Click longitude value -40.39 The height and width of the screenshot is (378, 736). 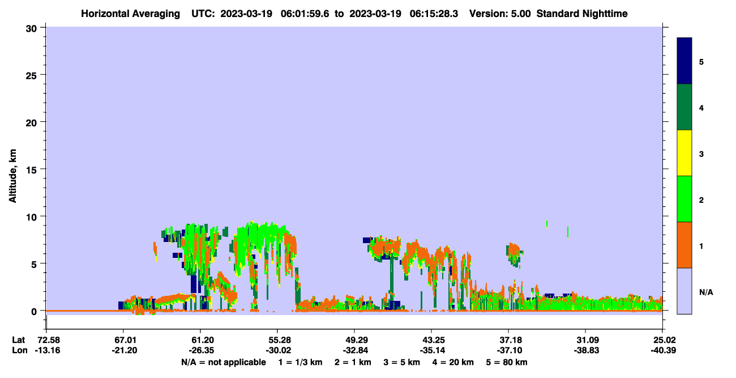(x=662, y=350)
